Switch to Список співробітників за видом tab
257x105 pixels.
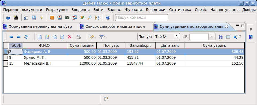115,27
